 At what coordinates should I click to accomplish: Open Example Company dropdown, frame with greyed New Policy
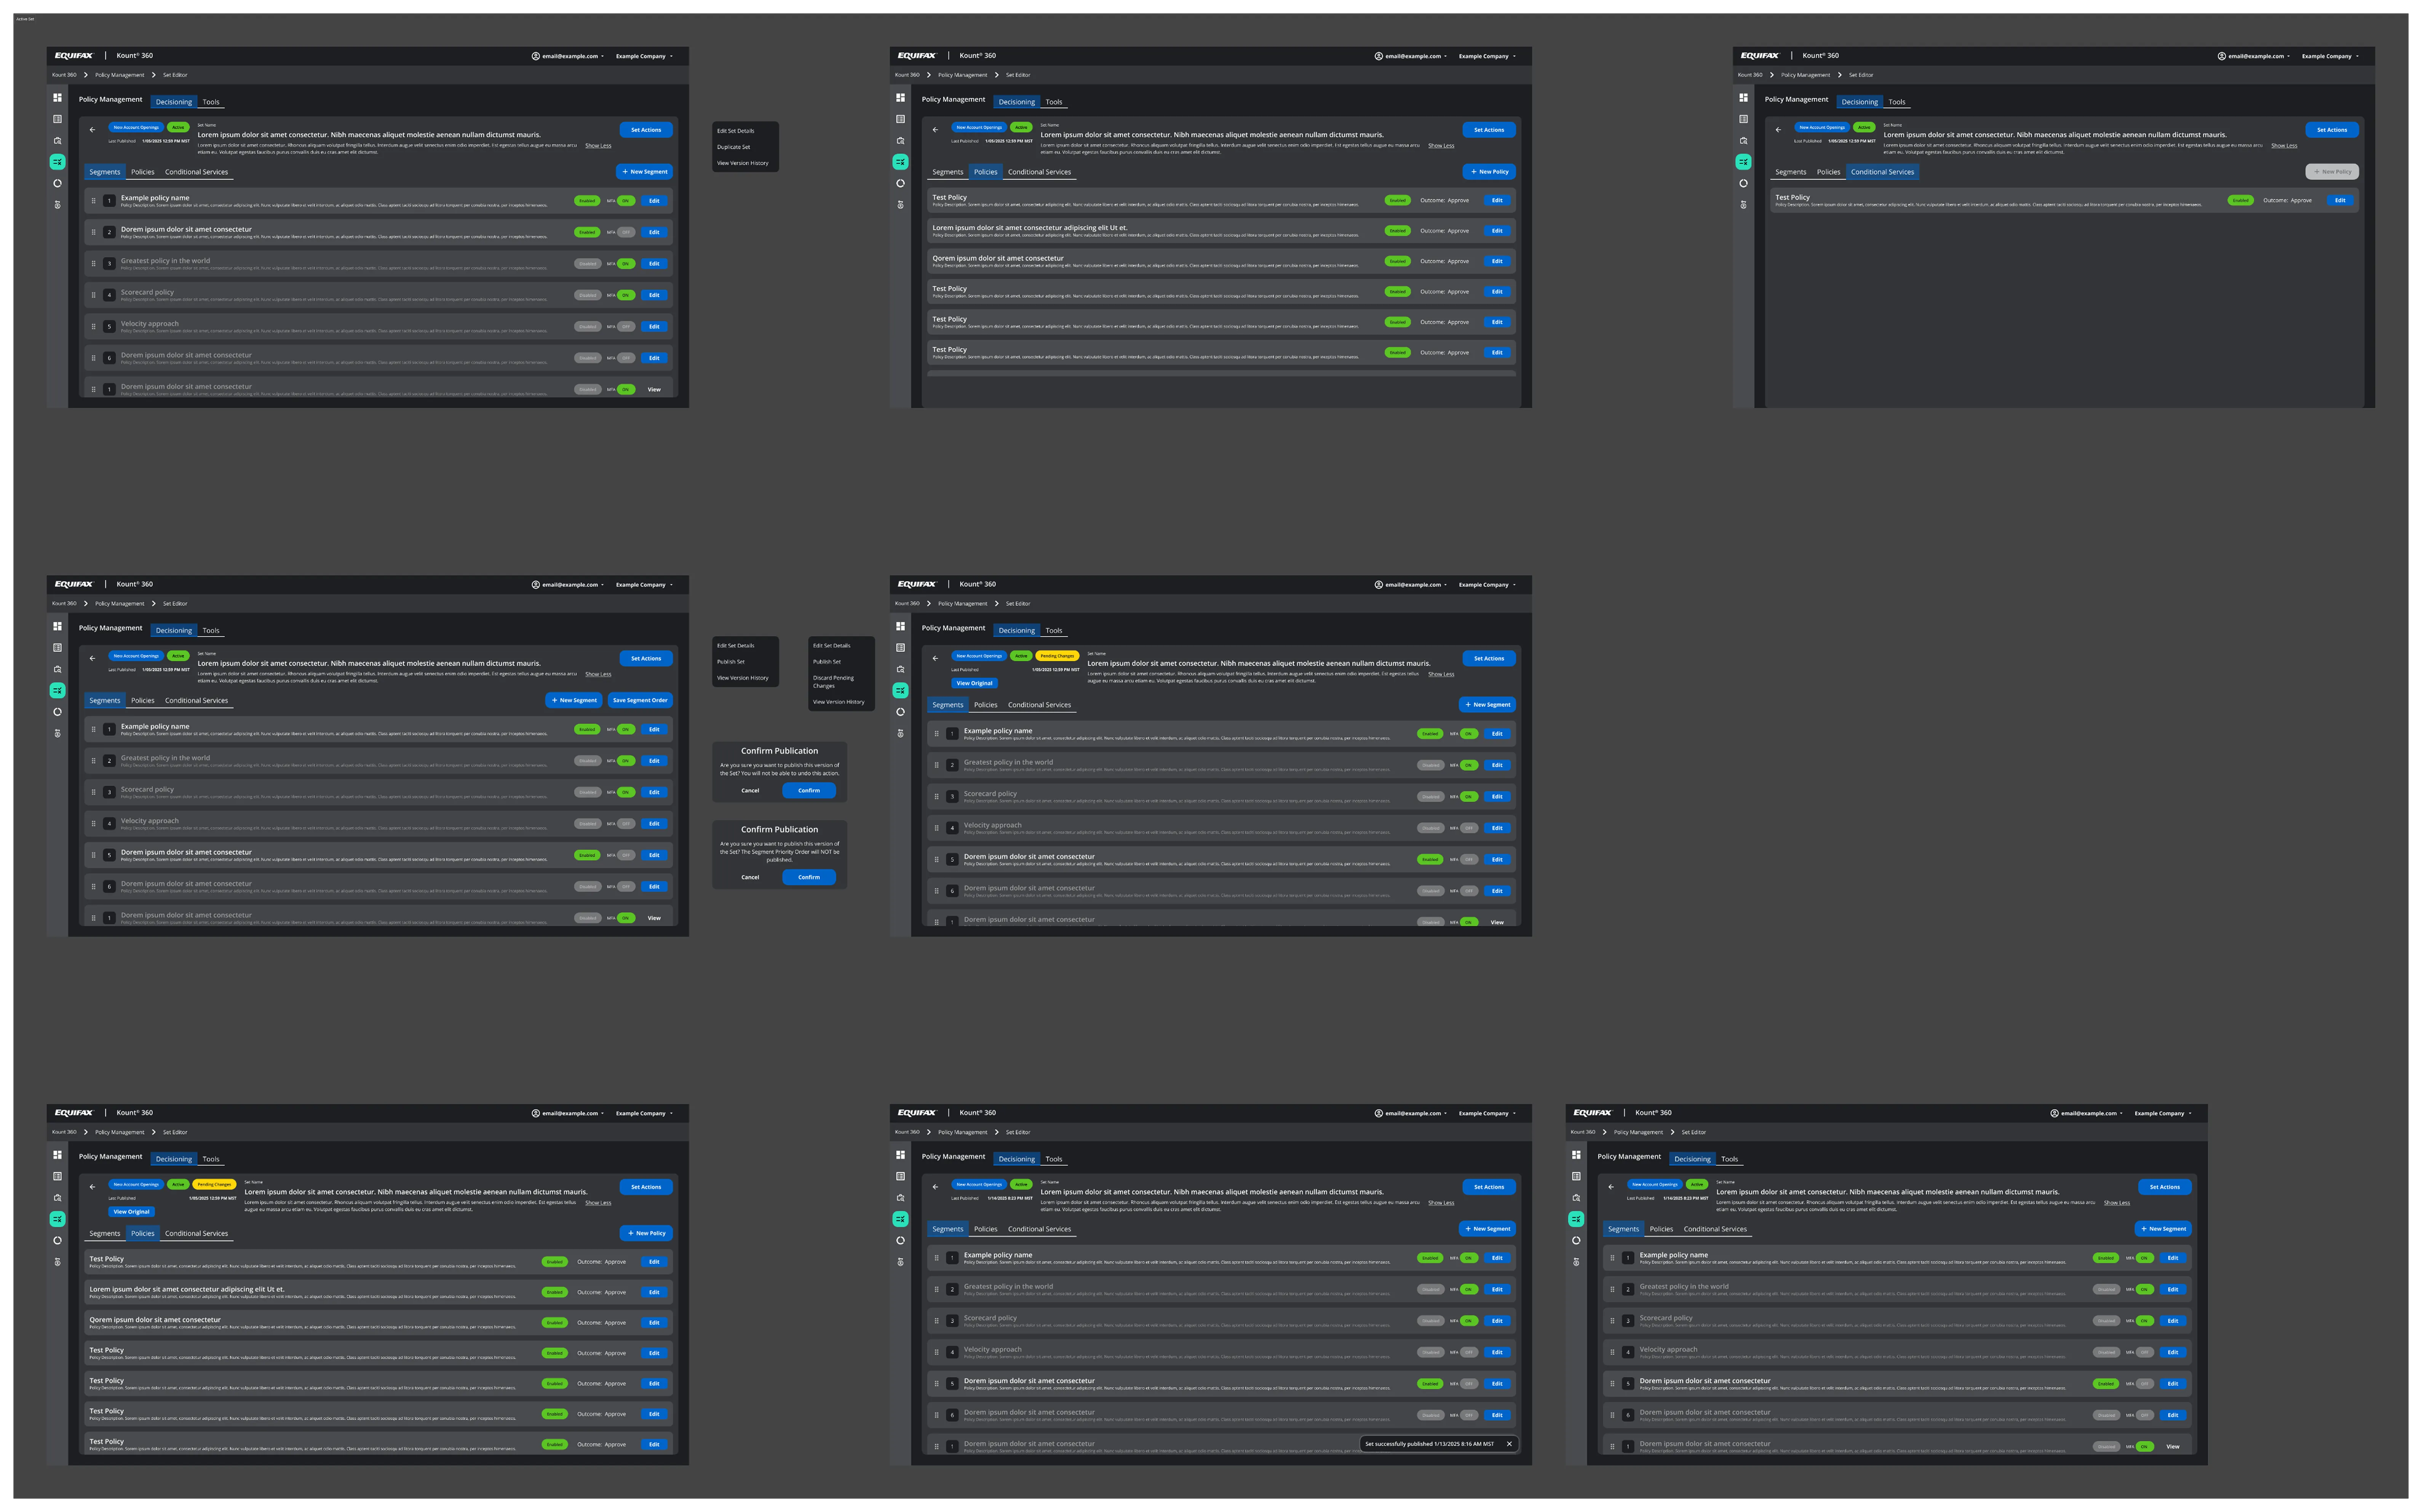tap(2330, 56)
